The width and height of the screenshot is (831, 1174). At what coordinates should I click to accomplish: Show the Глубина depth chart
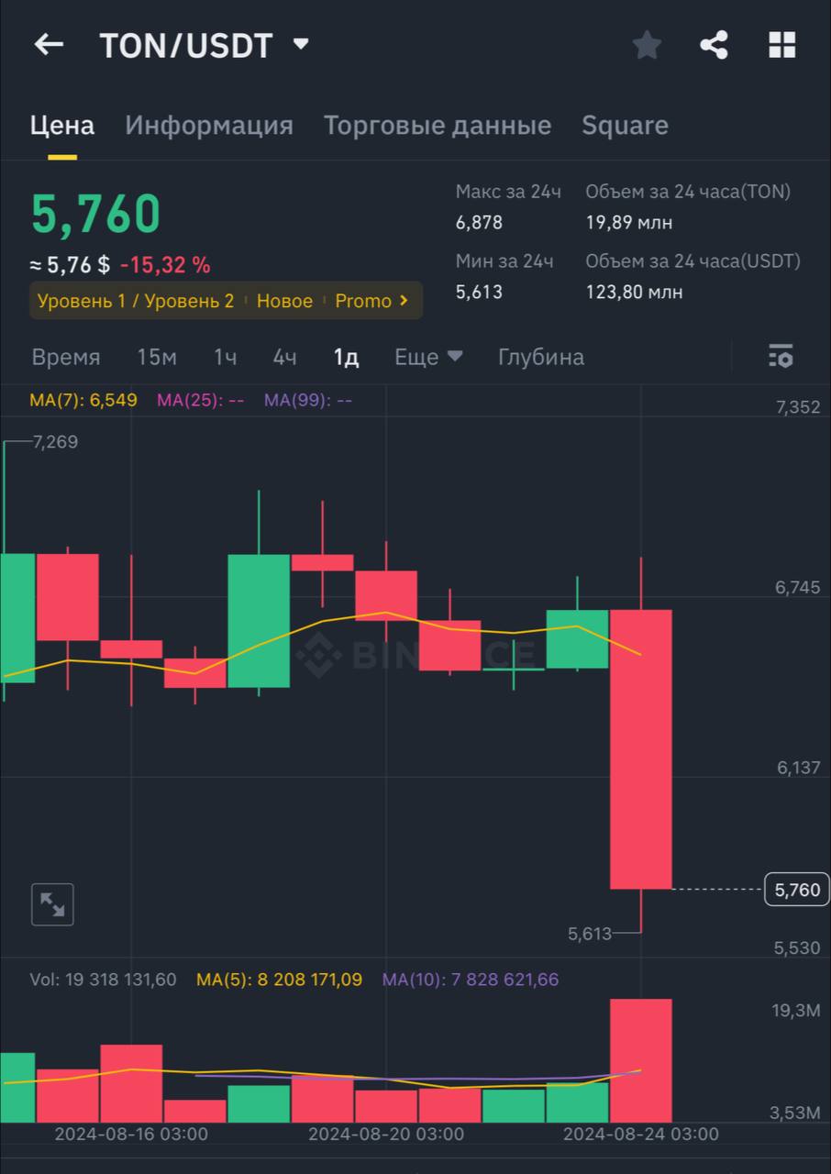coord(540,357)
